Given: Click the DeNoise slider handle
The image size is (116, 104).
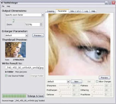Looking at the screenshot, I should [61, 95].
